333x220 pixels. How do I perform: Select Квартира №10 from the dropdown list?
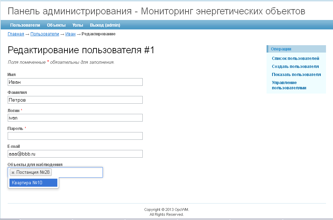33,183
